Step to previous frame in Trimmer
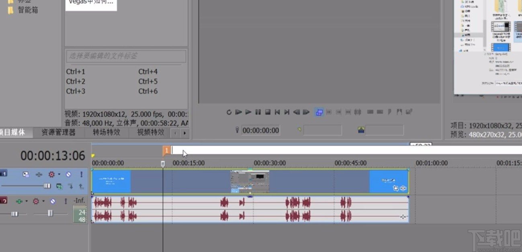 297,112
